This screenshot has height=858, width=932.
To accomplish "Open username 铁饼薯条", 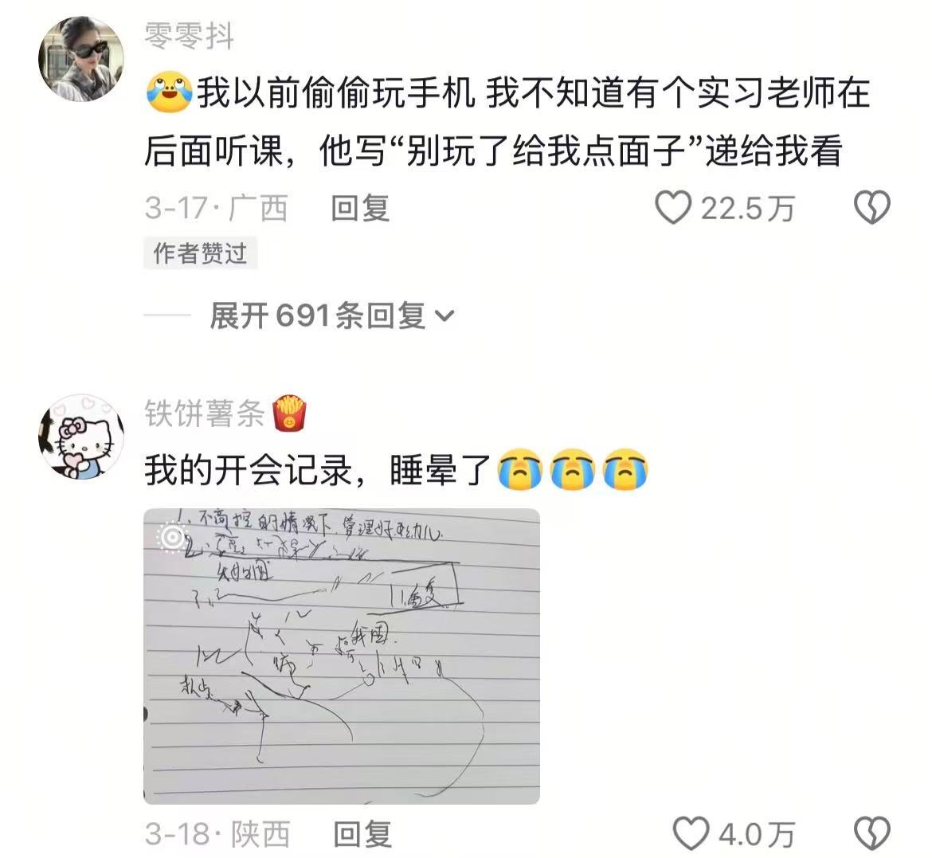I will 205,413.
